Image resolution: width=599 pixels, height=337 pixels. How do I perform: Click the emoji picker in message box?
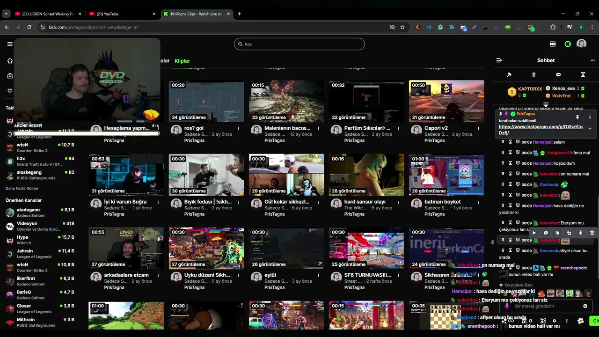[x=585, y=306]
